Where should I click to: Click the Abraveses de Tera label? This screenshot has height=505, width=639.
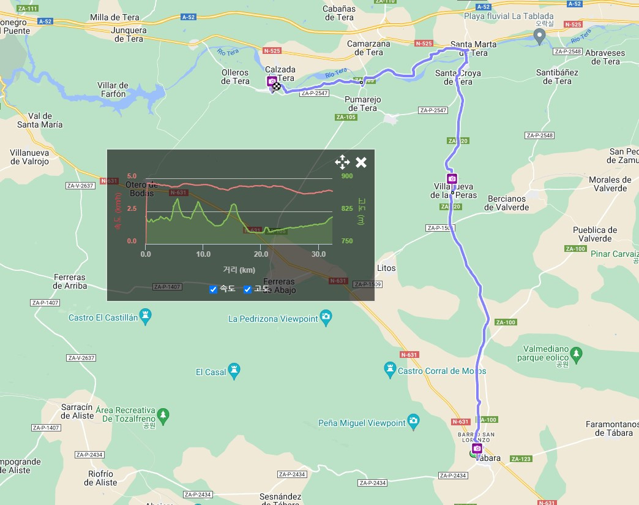(x=605, y=57)
